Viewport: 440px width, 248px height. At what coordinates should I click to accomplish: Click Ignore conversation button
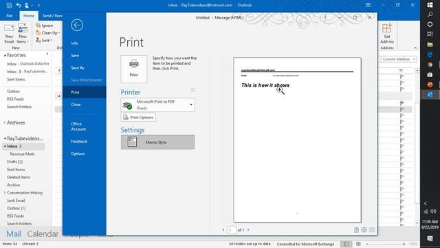[x=44, y=25]
